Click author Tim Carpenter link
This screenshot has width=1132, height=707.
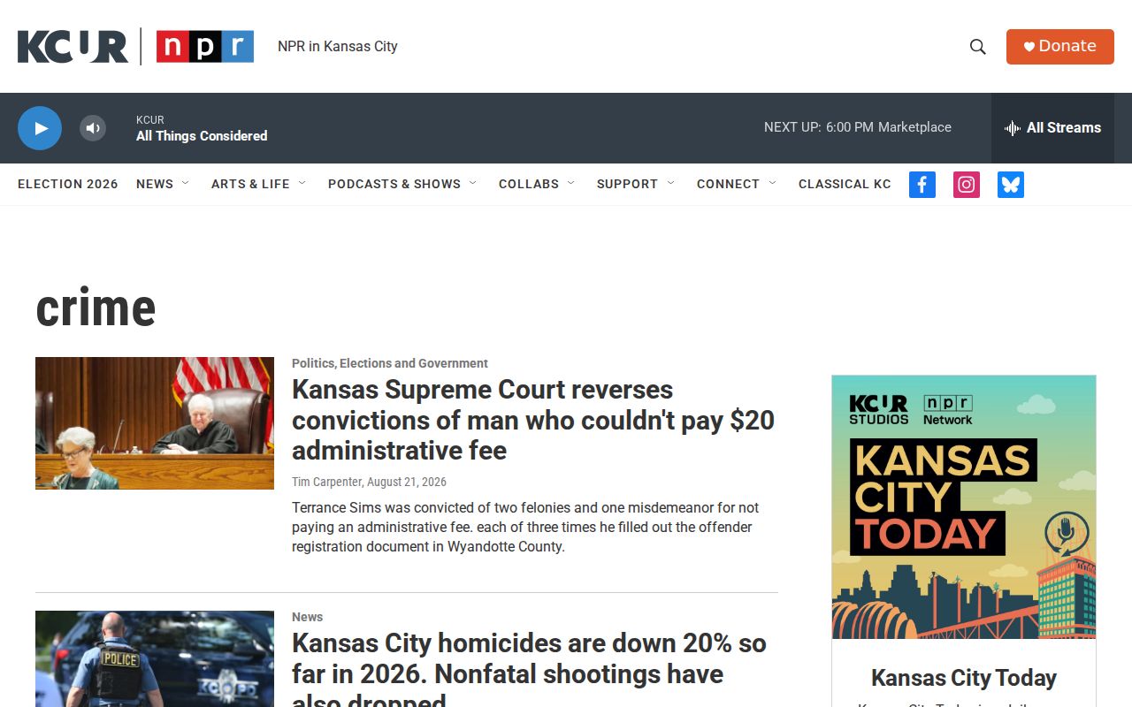click(x=326, y=482)
